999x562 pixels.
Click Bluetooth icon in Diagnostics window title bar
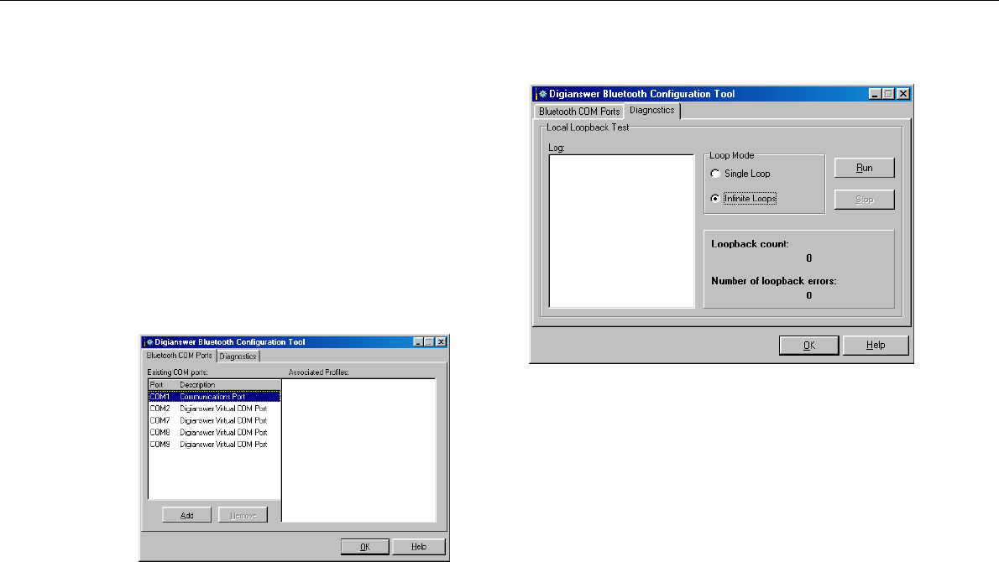coord(541,94)
